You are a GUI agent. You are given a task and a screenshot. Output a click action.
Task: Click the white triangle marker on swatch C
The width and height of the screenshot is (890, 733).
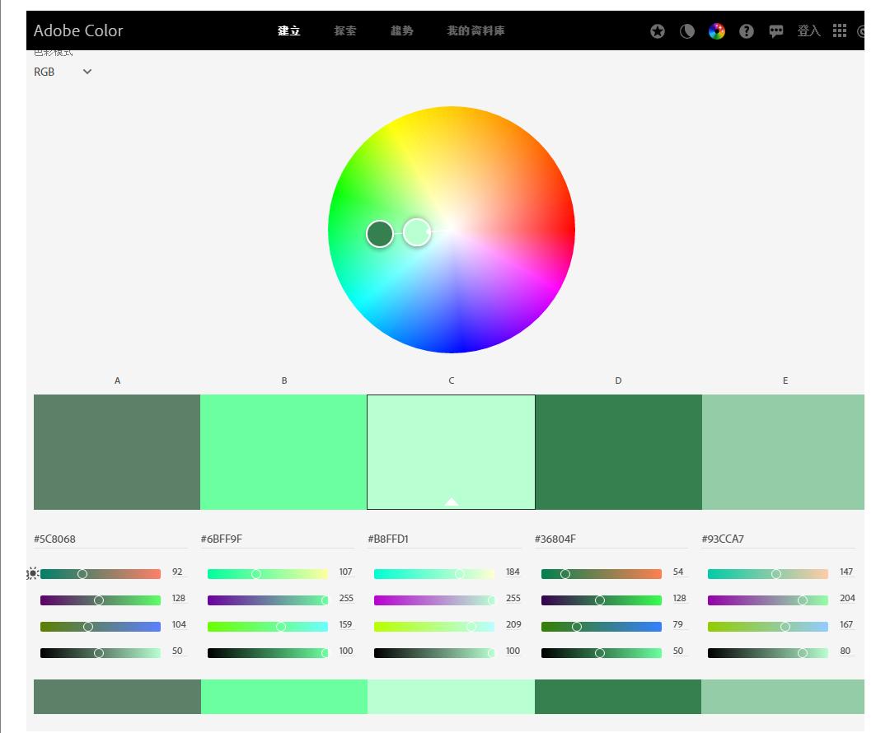click(x=451, y=502)
